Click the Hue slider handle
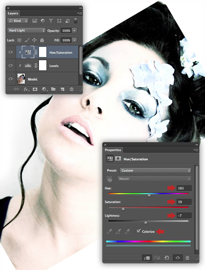This screenshot has width=205, height=270. coord(149,195)
